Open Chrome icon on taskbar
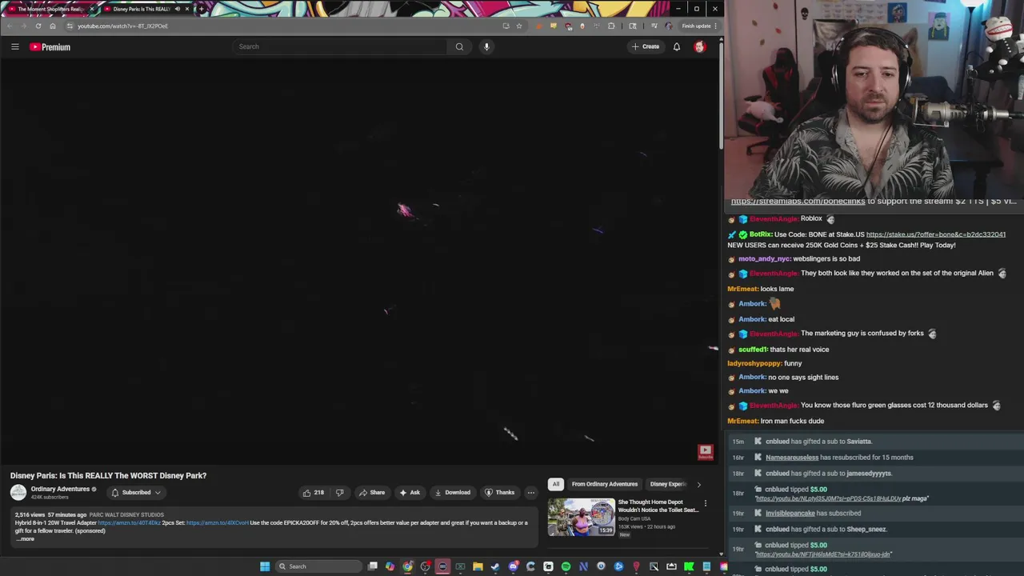The width and height of the screenshot is (1024, 576). (x=407, y=566)
